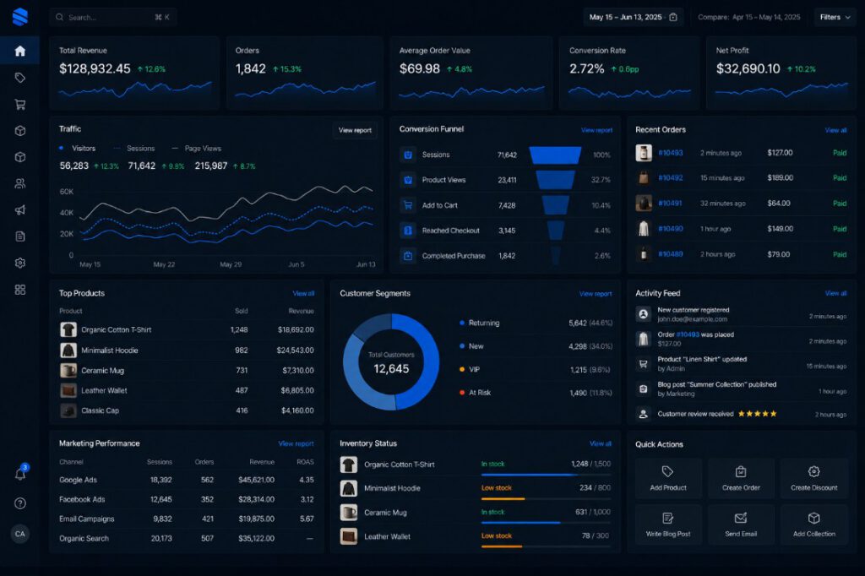This screenshot has width=865, height=576.
Task: Expand the Filters dropdown
Action: point(835,17)
